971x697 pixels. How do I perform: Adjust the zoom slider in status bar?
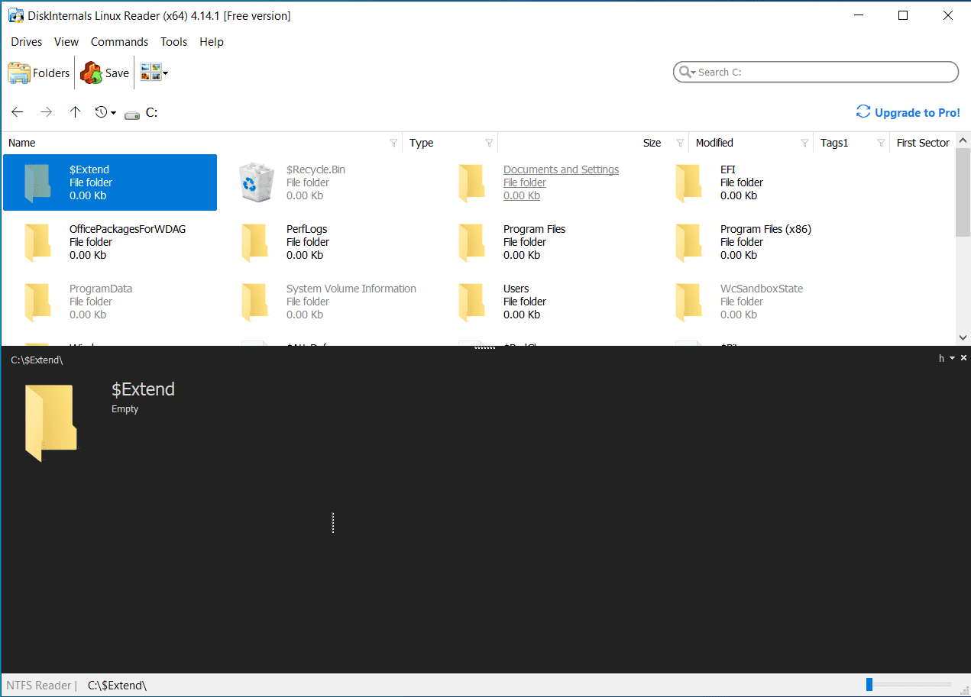[869, 684]
